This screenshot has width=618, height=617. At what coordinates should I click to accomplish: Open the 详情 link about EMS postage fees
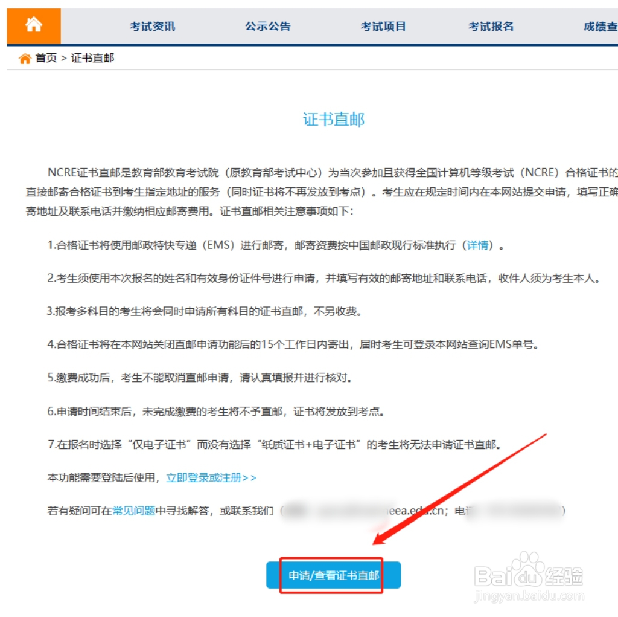coord(477,245)
